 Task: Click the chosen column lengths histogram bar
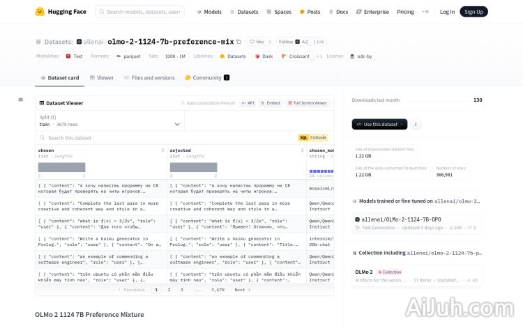pyautogui.click(x=61, y=167)
